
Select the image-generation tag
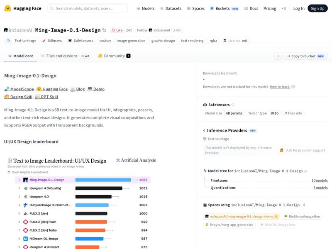pos(131,40)
